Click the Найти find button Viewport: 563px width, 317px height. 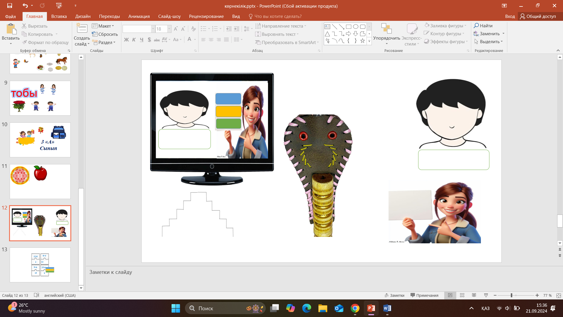483,26
